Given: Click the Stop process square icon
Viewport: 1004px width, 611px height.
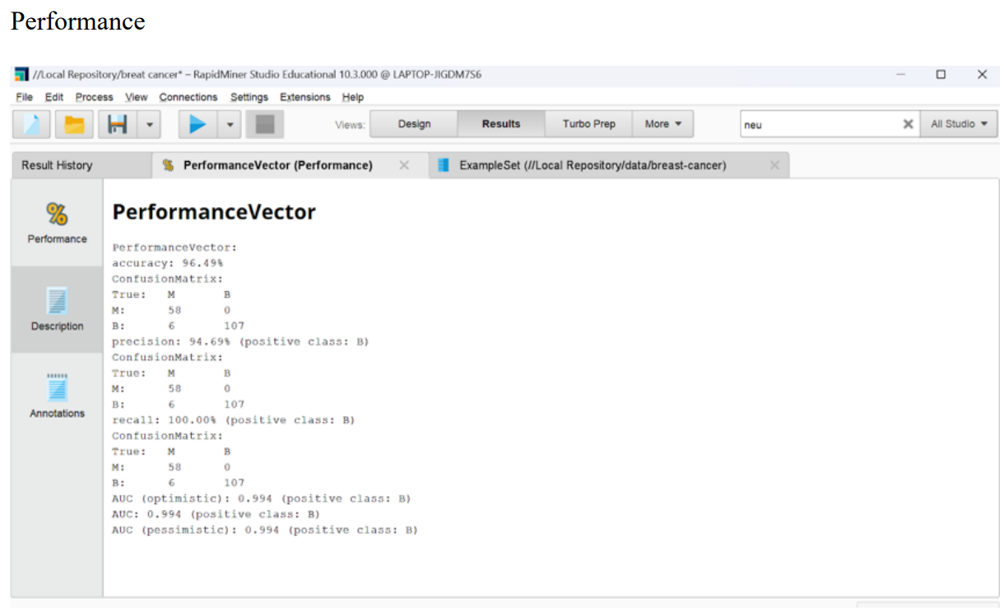Looking at the screenshot, I should point(264,124).
